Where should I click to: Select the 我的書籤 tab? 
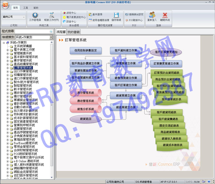74,32
